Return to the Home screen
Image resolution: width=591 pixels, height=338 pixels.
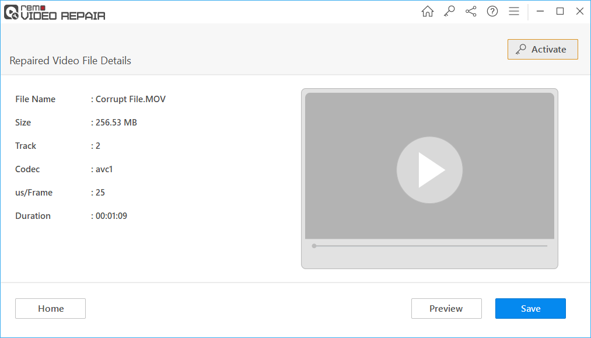click(50, 308)
